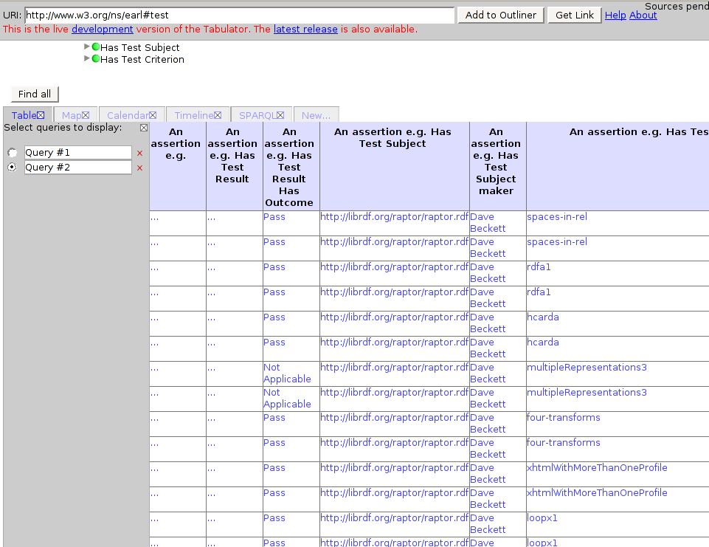Click first ellipsis in first four-transforms row

155,419
